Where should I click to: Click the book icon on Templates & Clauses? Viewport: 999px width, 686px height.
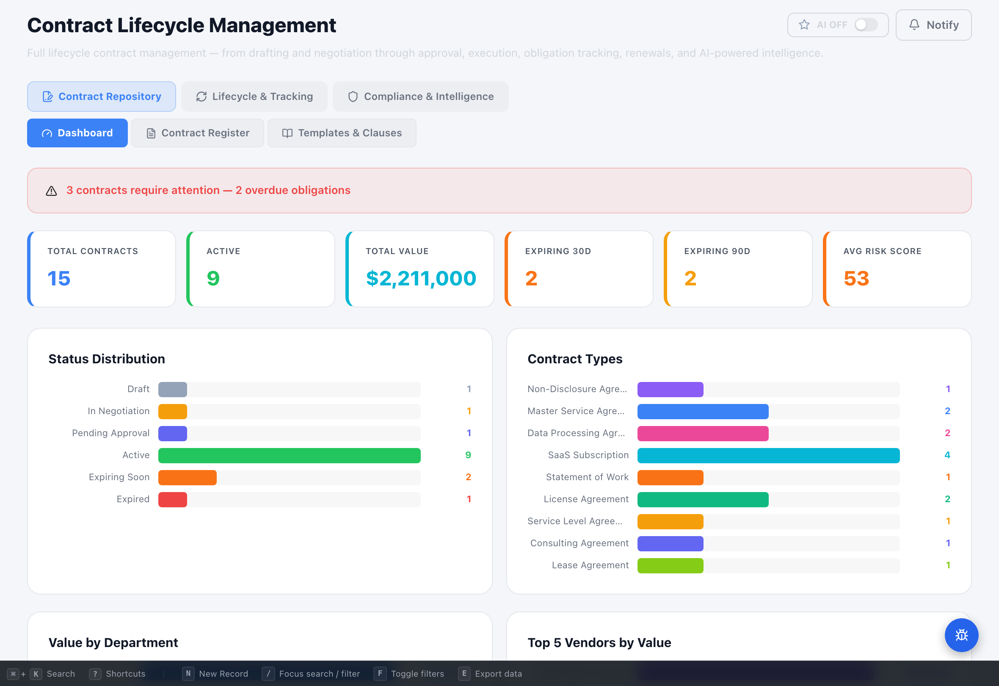click(287, 133)
